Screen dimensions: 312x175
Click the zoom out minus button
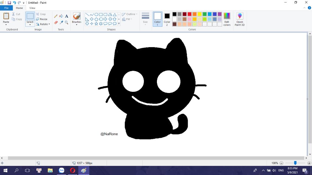pos(281,163)
